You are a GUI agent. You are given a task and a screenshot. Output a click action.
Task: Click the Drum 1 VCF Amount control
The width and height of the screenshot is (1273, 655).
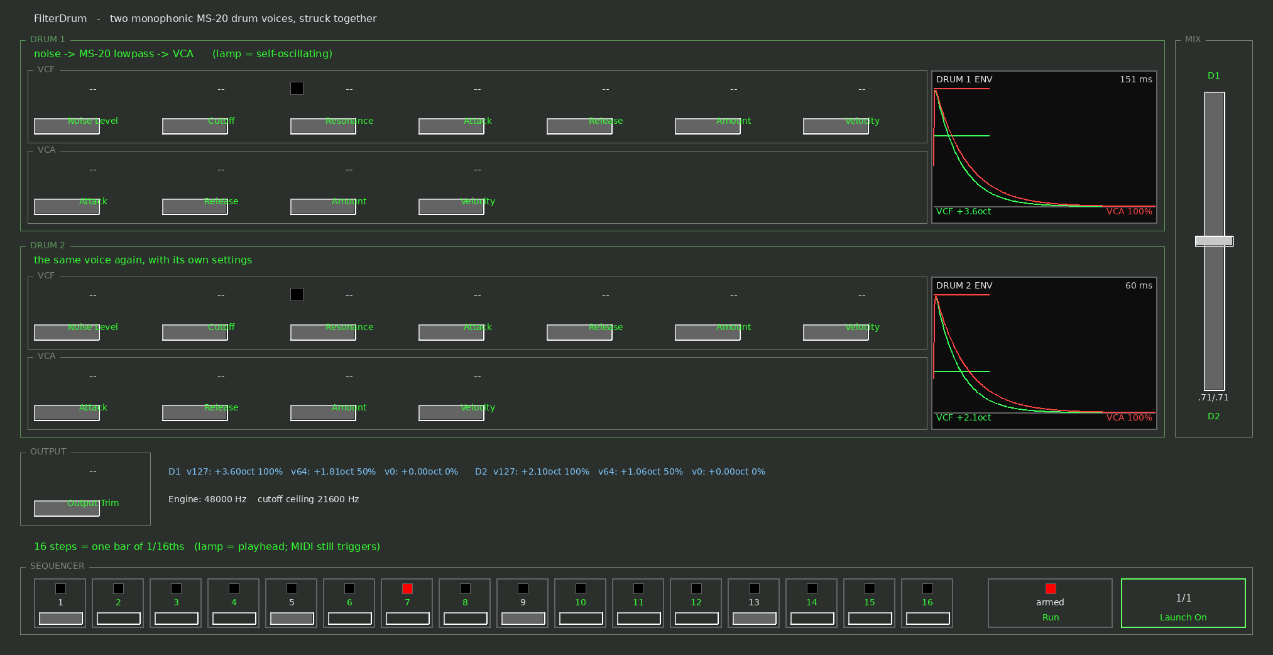(x=708, y=126)
